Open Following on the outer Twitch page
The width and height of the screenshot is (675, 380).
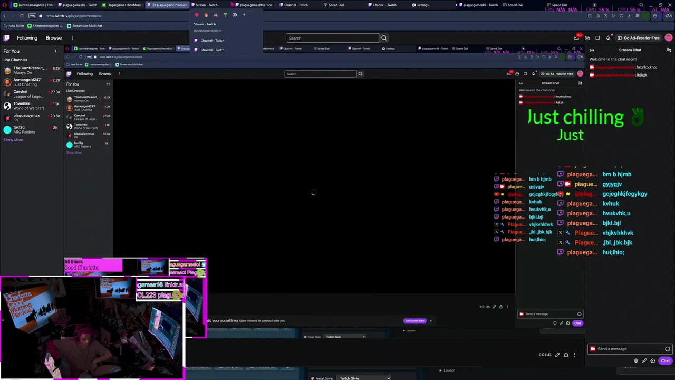click(x=27, y=38)
